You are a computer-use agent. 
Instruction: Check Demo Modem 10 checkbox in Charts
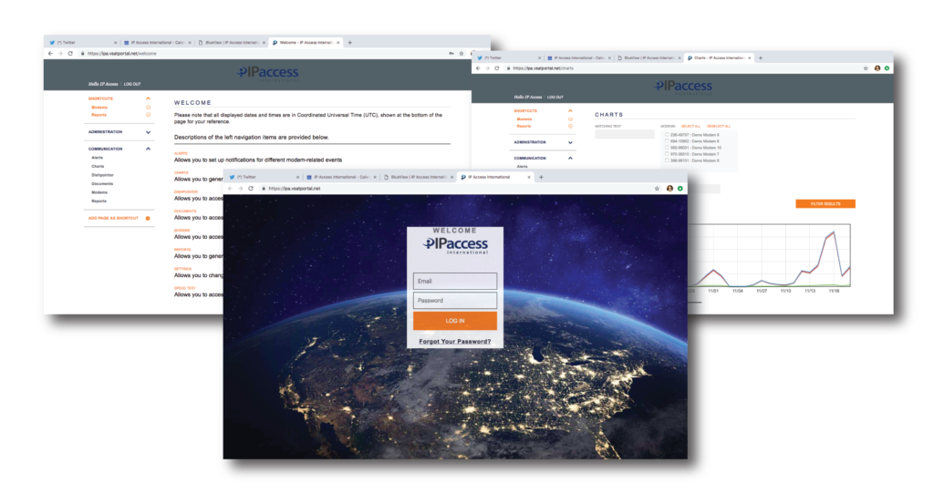(667, 148)
